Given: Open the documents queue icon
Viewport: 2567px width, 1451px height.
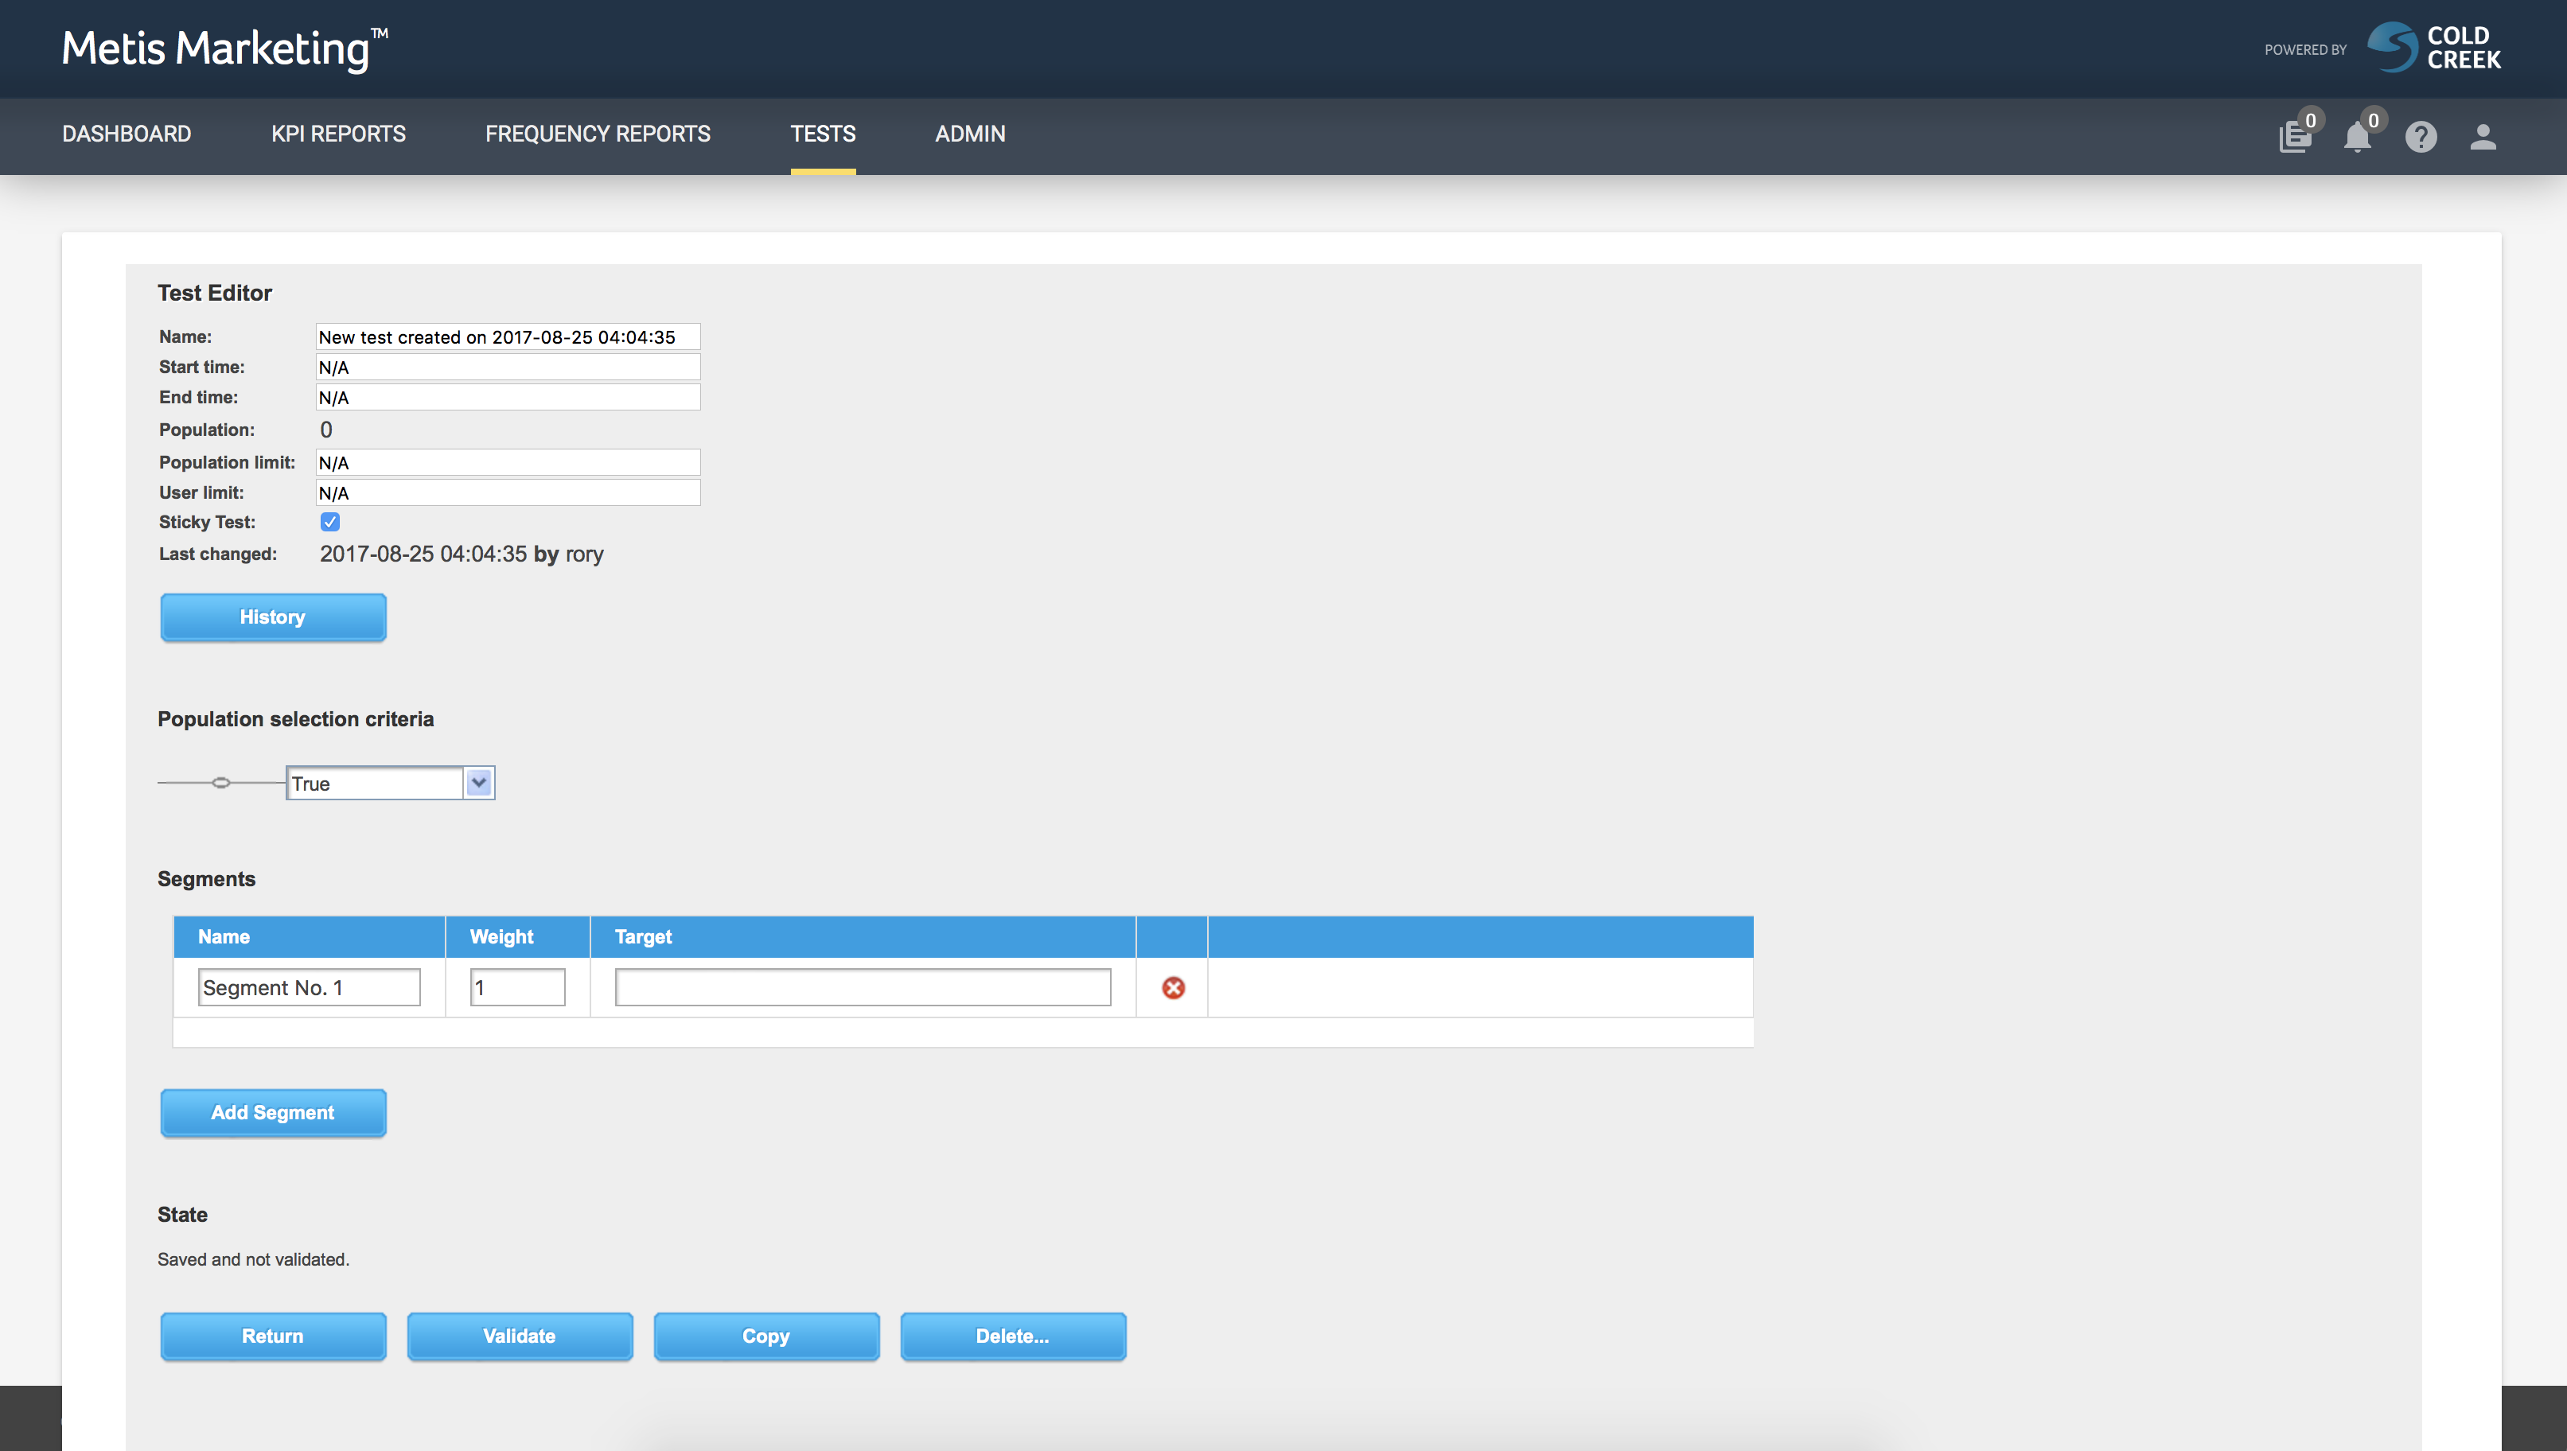Looking at the screenshot, I should click(x=2295, y=137).
